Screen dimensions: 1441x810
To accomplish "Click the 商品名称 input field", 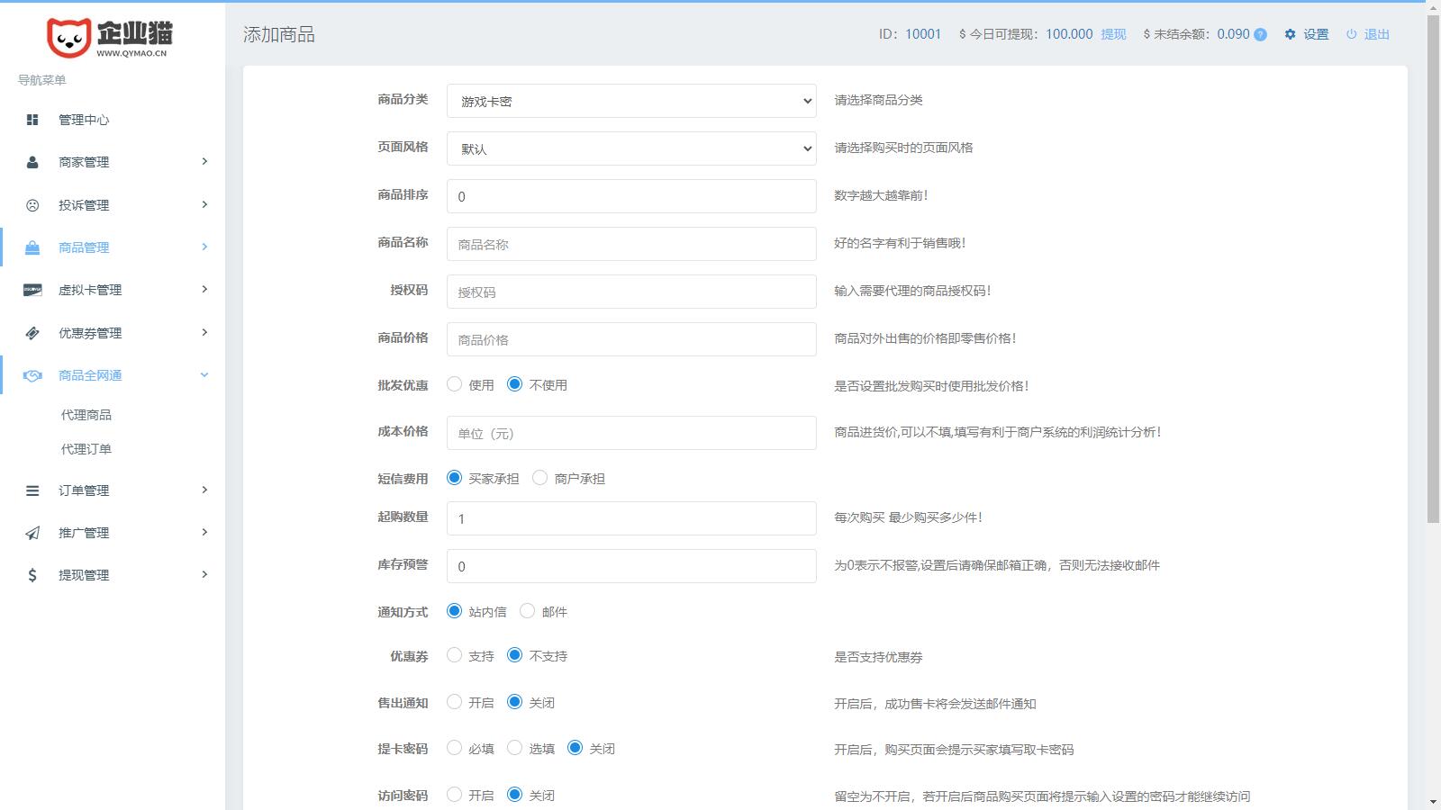I will (630, 244).
